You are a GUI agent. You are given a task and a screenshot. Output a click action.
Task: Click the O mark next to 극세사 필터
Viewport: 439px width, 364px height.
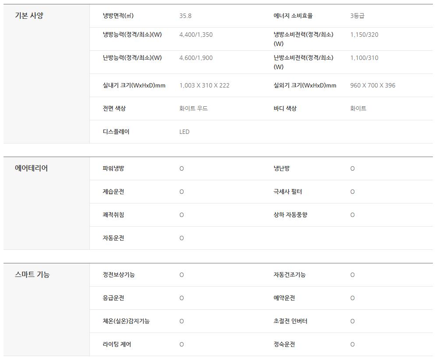coord(352,192)
